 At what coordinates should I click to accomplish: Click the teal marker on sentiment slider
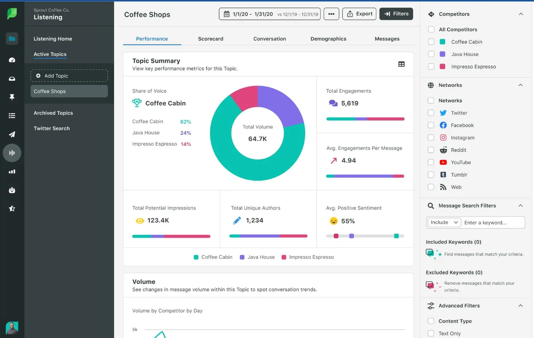click(x=396, y=236)
